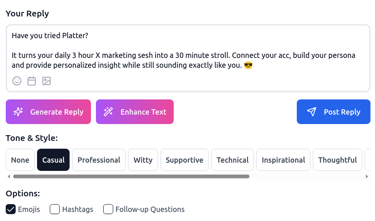Click the calendar schedule icon

(x=32, y=81)
